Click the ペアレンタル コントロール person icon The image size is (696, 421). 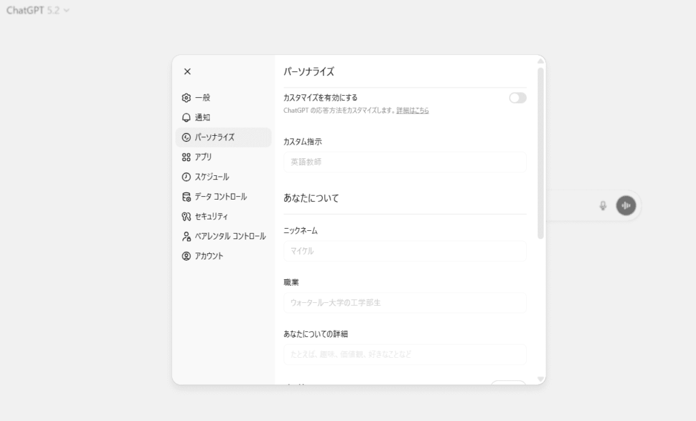186,236
